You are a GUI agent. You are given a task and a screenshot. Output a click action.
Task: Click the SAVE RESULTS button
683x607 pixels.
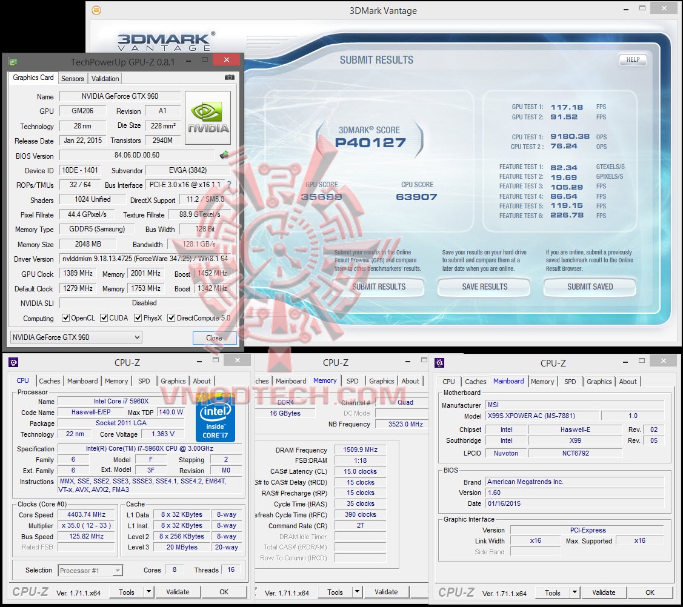click(484, 287)
